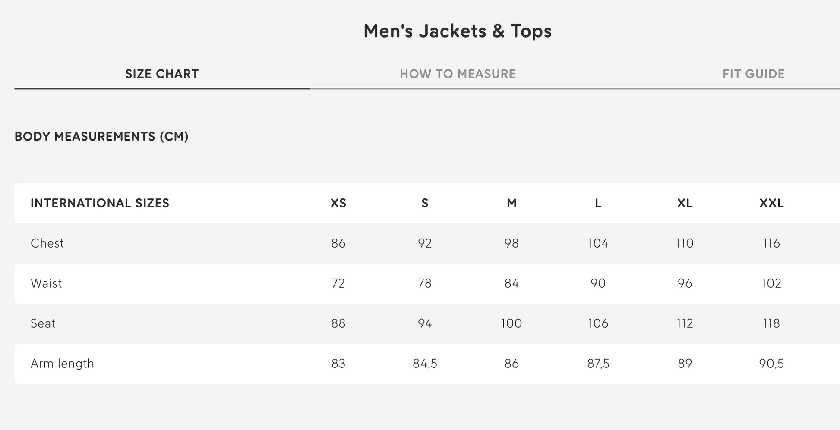This screenshot has height=430, width=840.
Task: Select the arm length 84,5 for size S
Action: coord(425,363)
